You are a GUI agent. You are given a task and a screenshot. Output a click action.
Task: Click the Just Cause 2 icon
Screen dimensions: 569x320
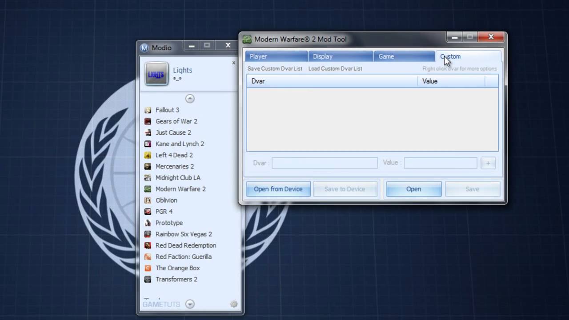click(148, 132)
